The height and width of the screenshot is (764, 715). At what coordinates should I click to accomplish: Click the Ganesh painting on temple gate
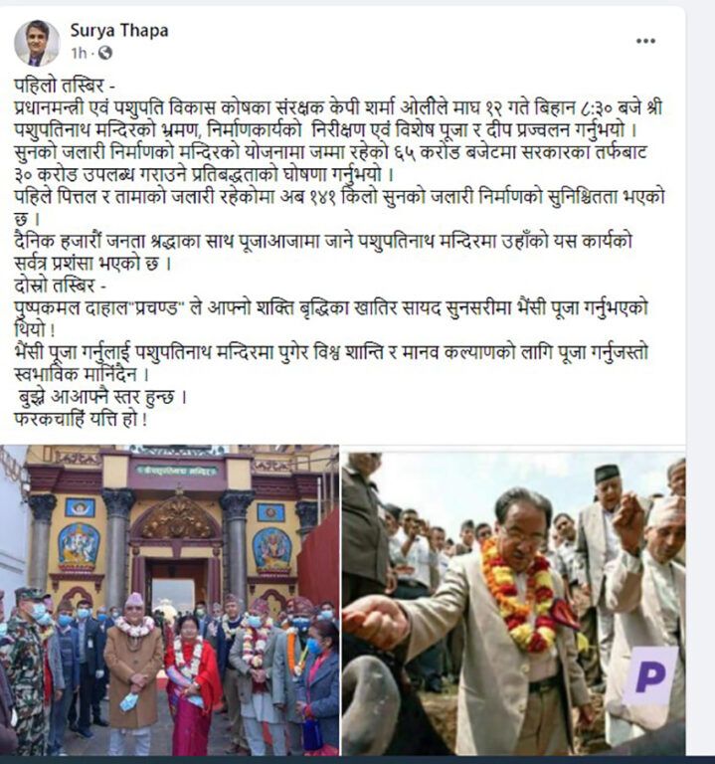coord(79,546)
